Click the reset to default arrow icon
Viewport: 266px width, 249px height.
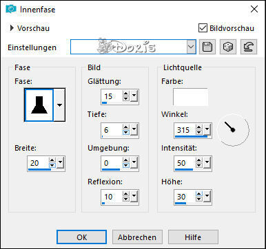[249, 47]
